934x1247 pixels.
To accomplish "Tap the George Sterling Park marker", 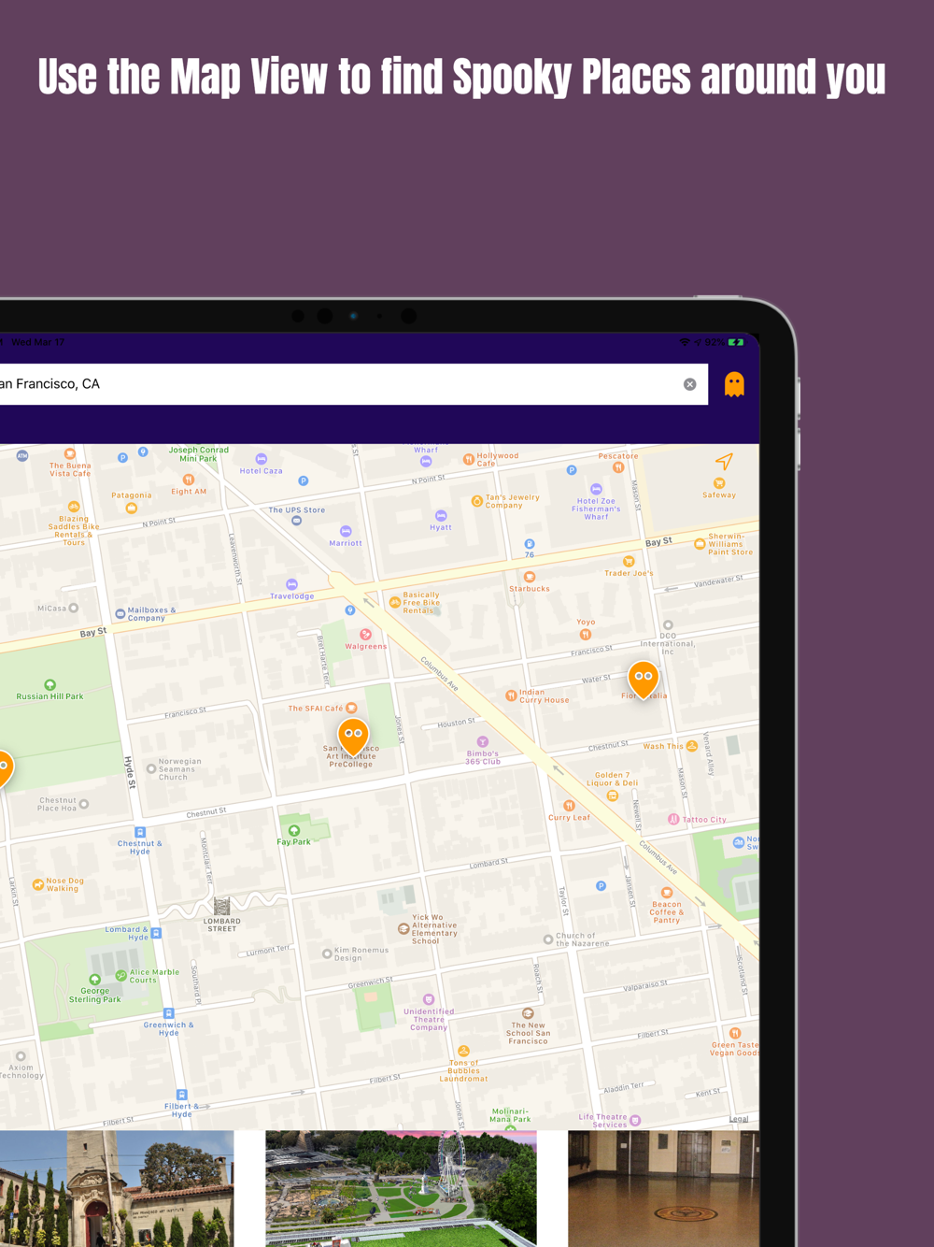I will [x=94, y=980].
